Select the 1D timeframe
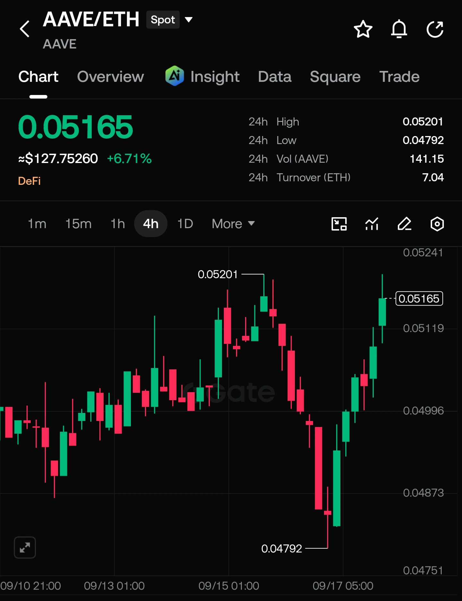Screen dimensions: 462x601 coord(185,224)
